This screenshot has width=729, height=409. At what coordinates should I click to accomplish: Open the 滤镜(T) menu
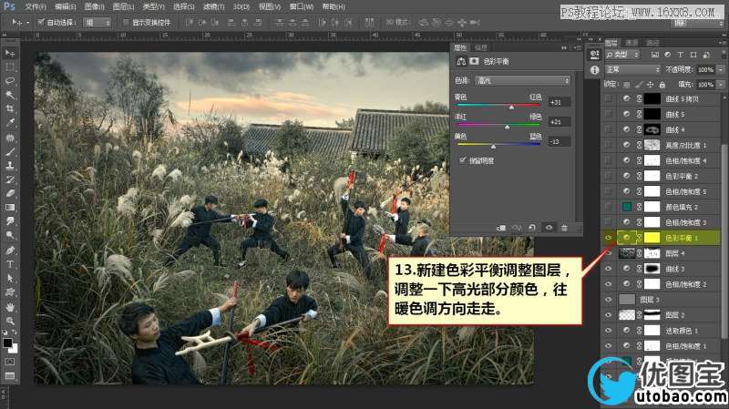tap(213, 6)
